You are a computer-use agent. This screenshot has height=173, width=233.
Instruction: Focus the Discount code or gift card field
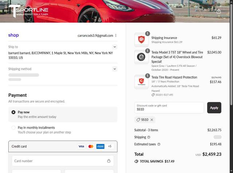pos(169,107)
